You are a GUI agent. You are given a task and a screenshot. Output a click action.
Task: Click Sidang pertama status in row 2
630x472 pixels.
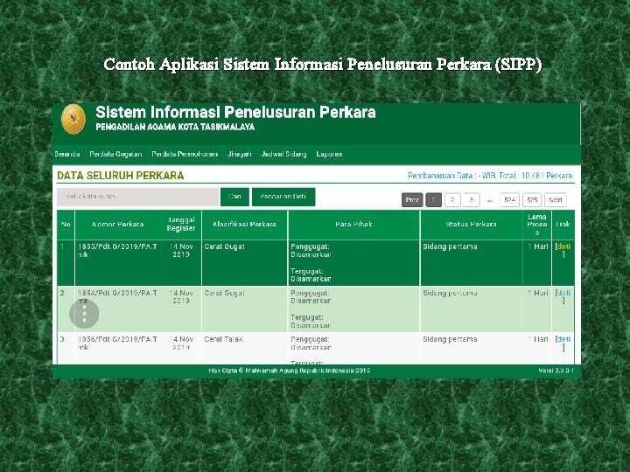point(450,294)
